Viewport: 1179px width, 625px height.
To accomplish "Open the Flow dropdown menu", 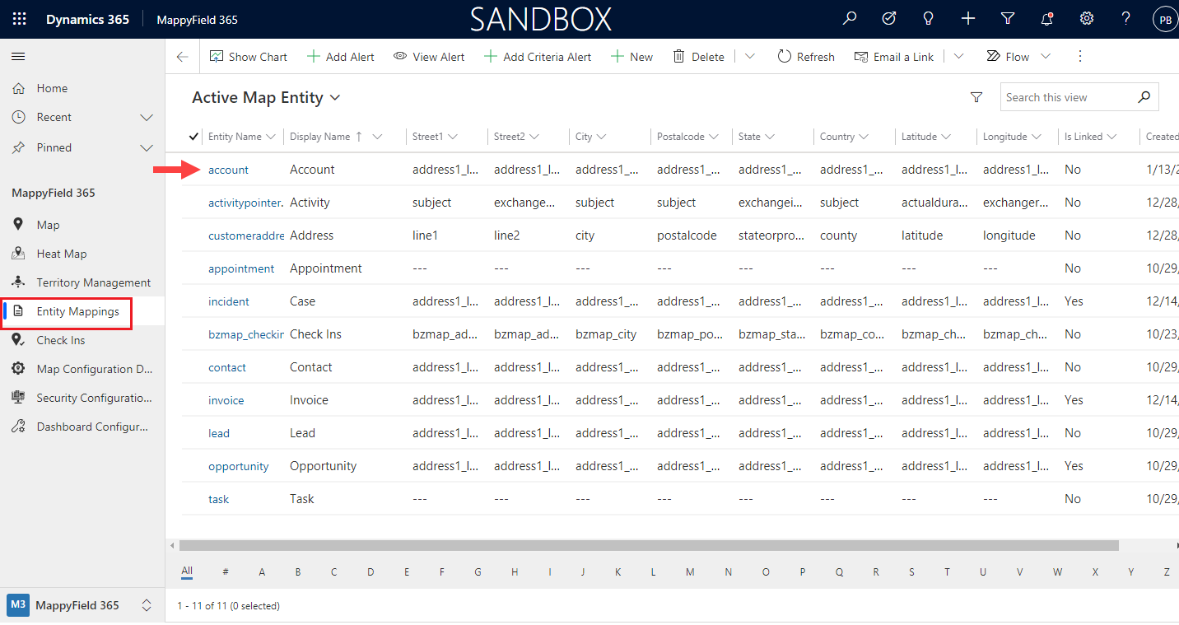I will (1046, 57).
